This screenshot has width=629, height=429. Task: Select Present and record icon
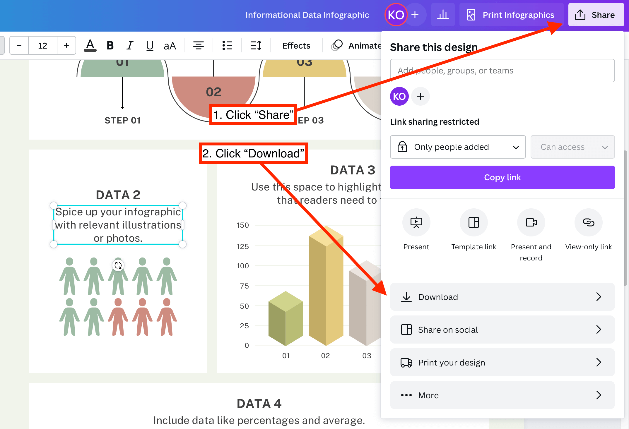(531, 222)
